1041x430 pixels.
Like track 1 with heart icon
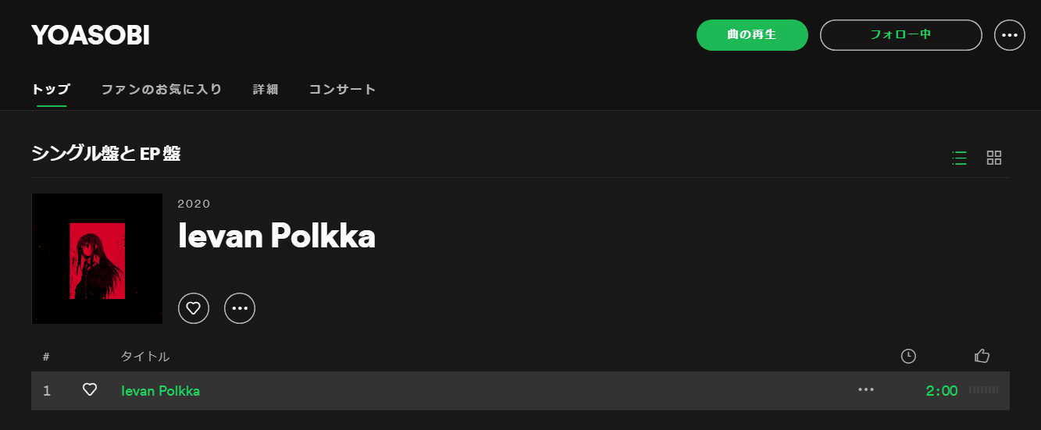pos(90,390)
